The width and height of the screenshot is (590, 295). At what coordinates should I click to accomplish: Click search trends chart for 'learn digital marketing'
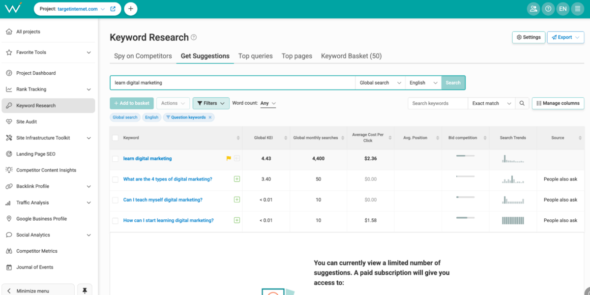point(513,158)
